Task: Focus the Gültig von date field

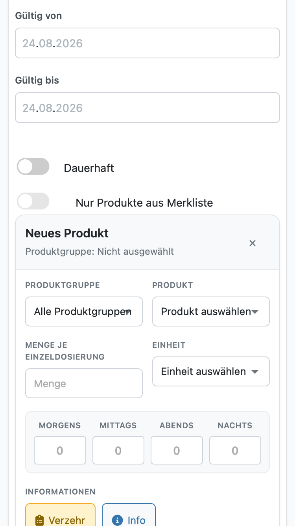Action: 147,43
